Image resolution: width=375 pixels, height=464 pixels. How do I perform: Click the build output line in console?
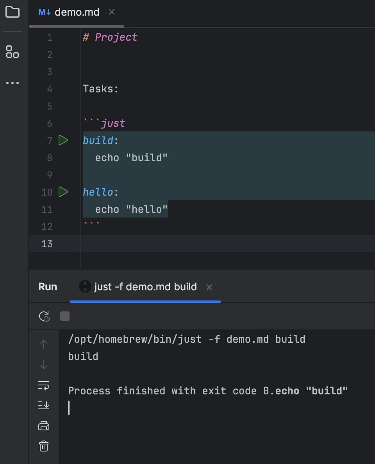(x=83, y=356)
